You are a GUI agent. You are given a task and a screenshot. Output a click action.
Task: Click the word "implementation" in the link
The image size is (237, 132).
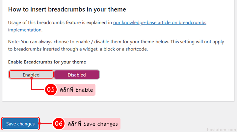(25, 30)
